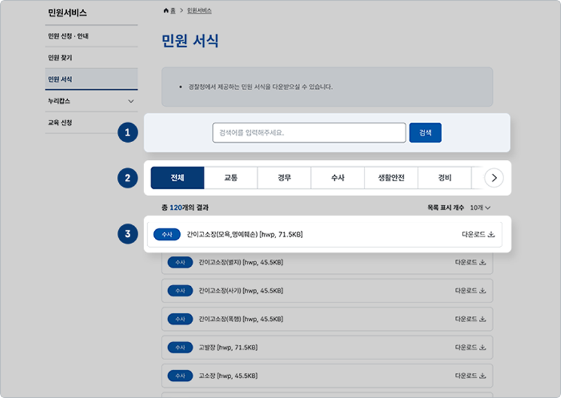Switch to the 교통 tab
Screen dimensions: 561x398
[231, 178]
